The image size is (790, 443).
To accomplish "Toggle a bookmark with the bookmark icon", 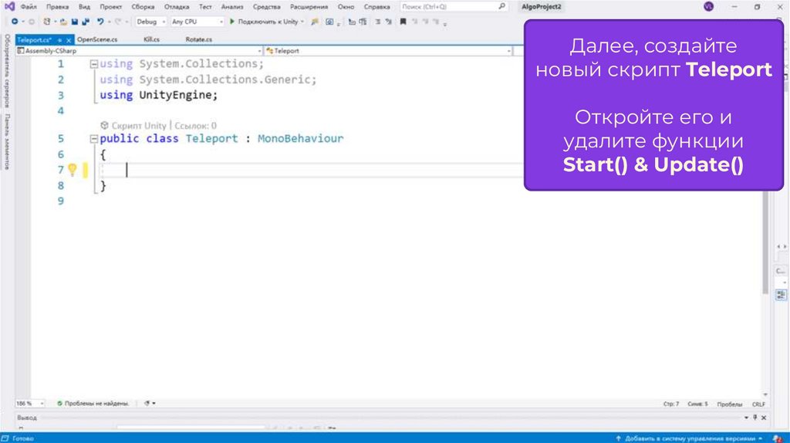I will [x=403, y=22].
